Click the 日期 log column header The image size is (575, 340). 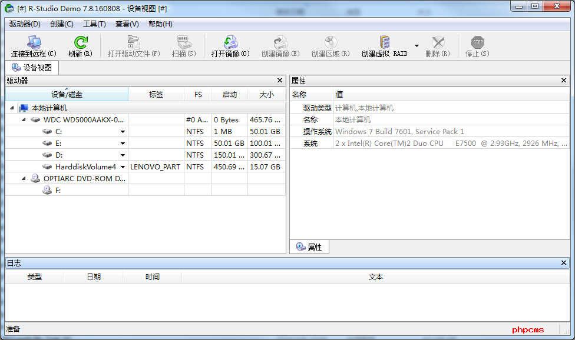click(x=94, y=276)
